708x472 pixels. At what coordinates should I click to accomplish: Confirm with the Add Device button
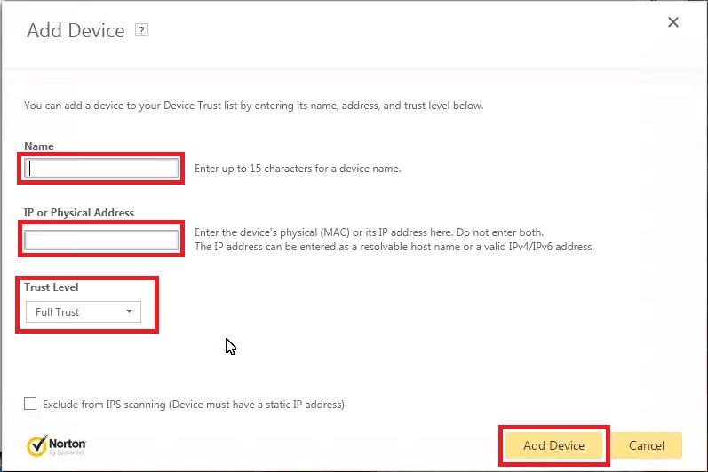(x=553, y=445)
